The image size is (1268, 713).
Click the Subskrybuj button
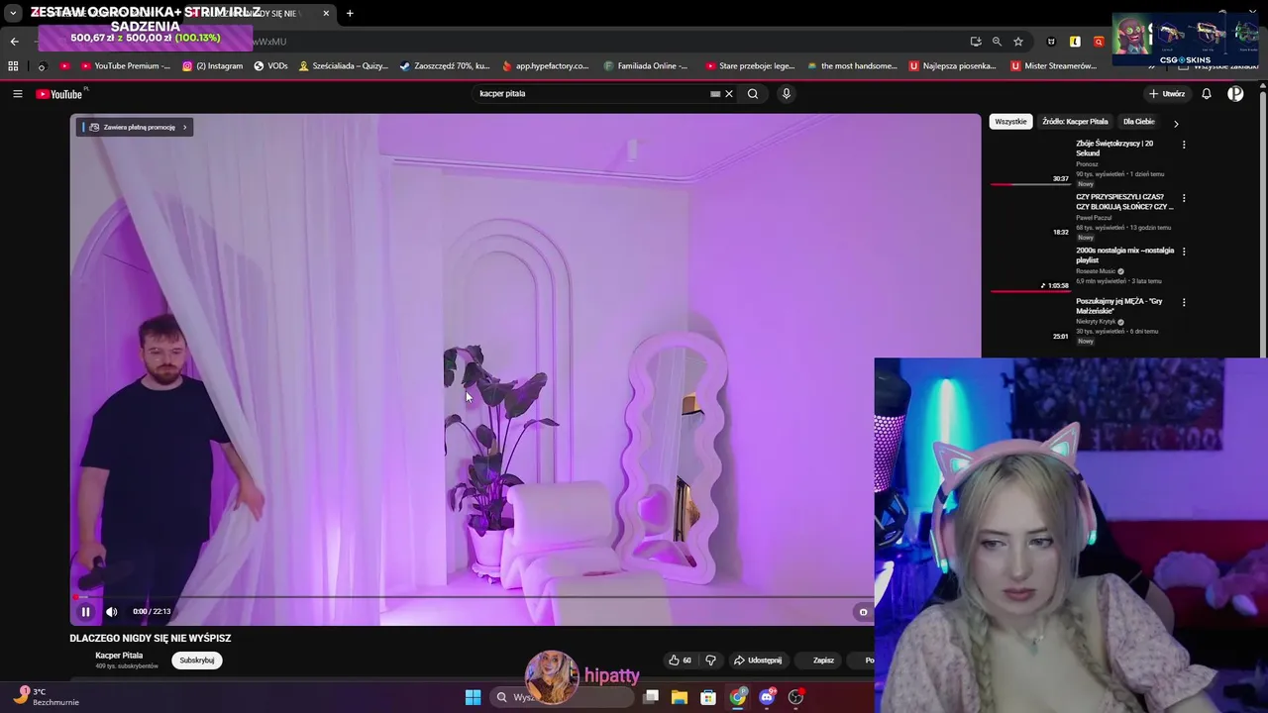pos(196,661)
